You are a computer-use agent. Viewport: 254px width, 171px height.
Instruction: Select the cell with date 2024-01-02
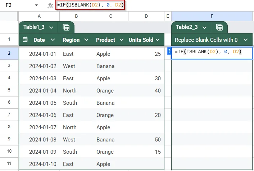pos(39,66)
